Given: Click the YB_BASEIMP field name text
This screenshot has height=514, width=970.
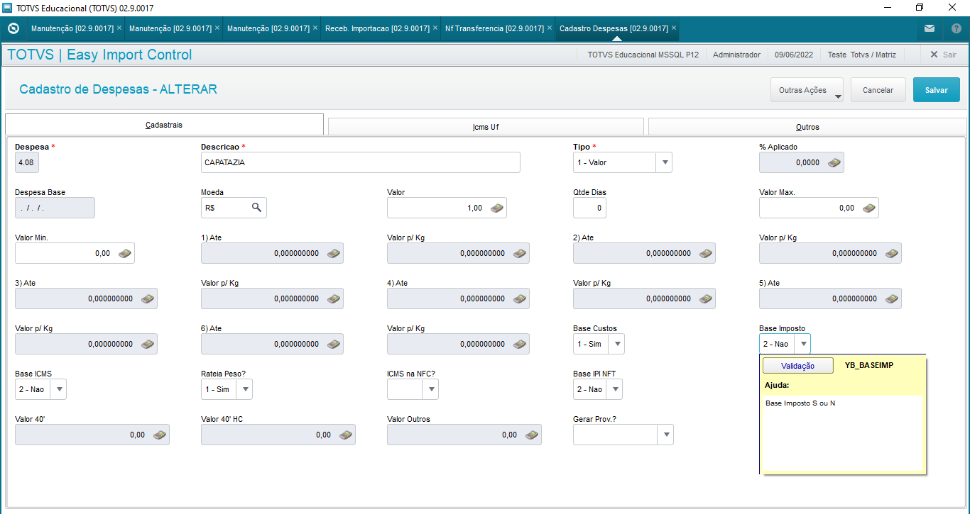Looking at the screenshot, I should [x=869, y=365].
